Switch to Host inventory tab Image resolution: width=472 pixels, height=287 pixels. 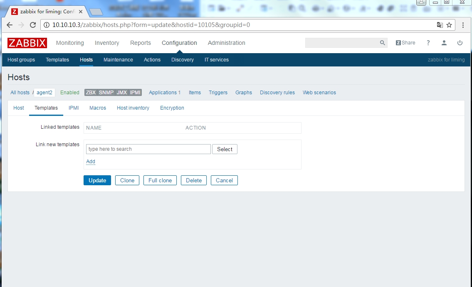[x=133, y=108]
